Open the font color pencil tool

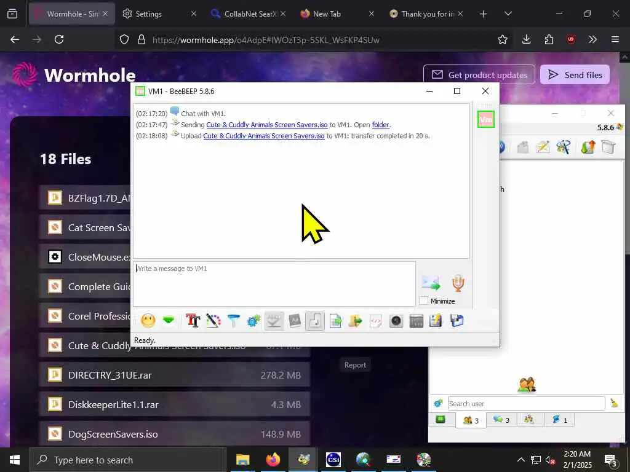[213, 321]
